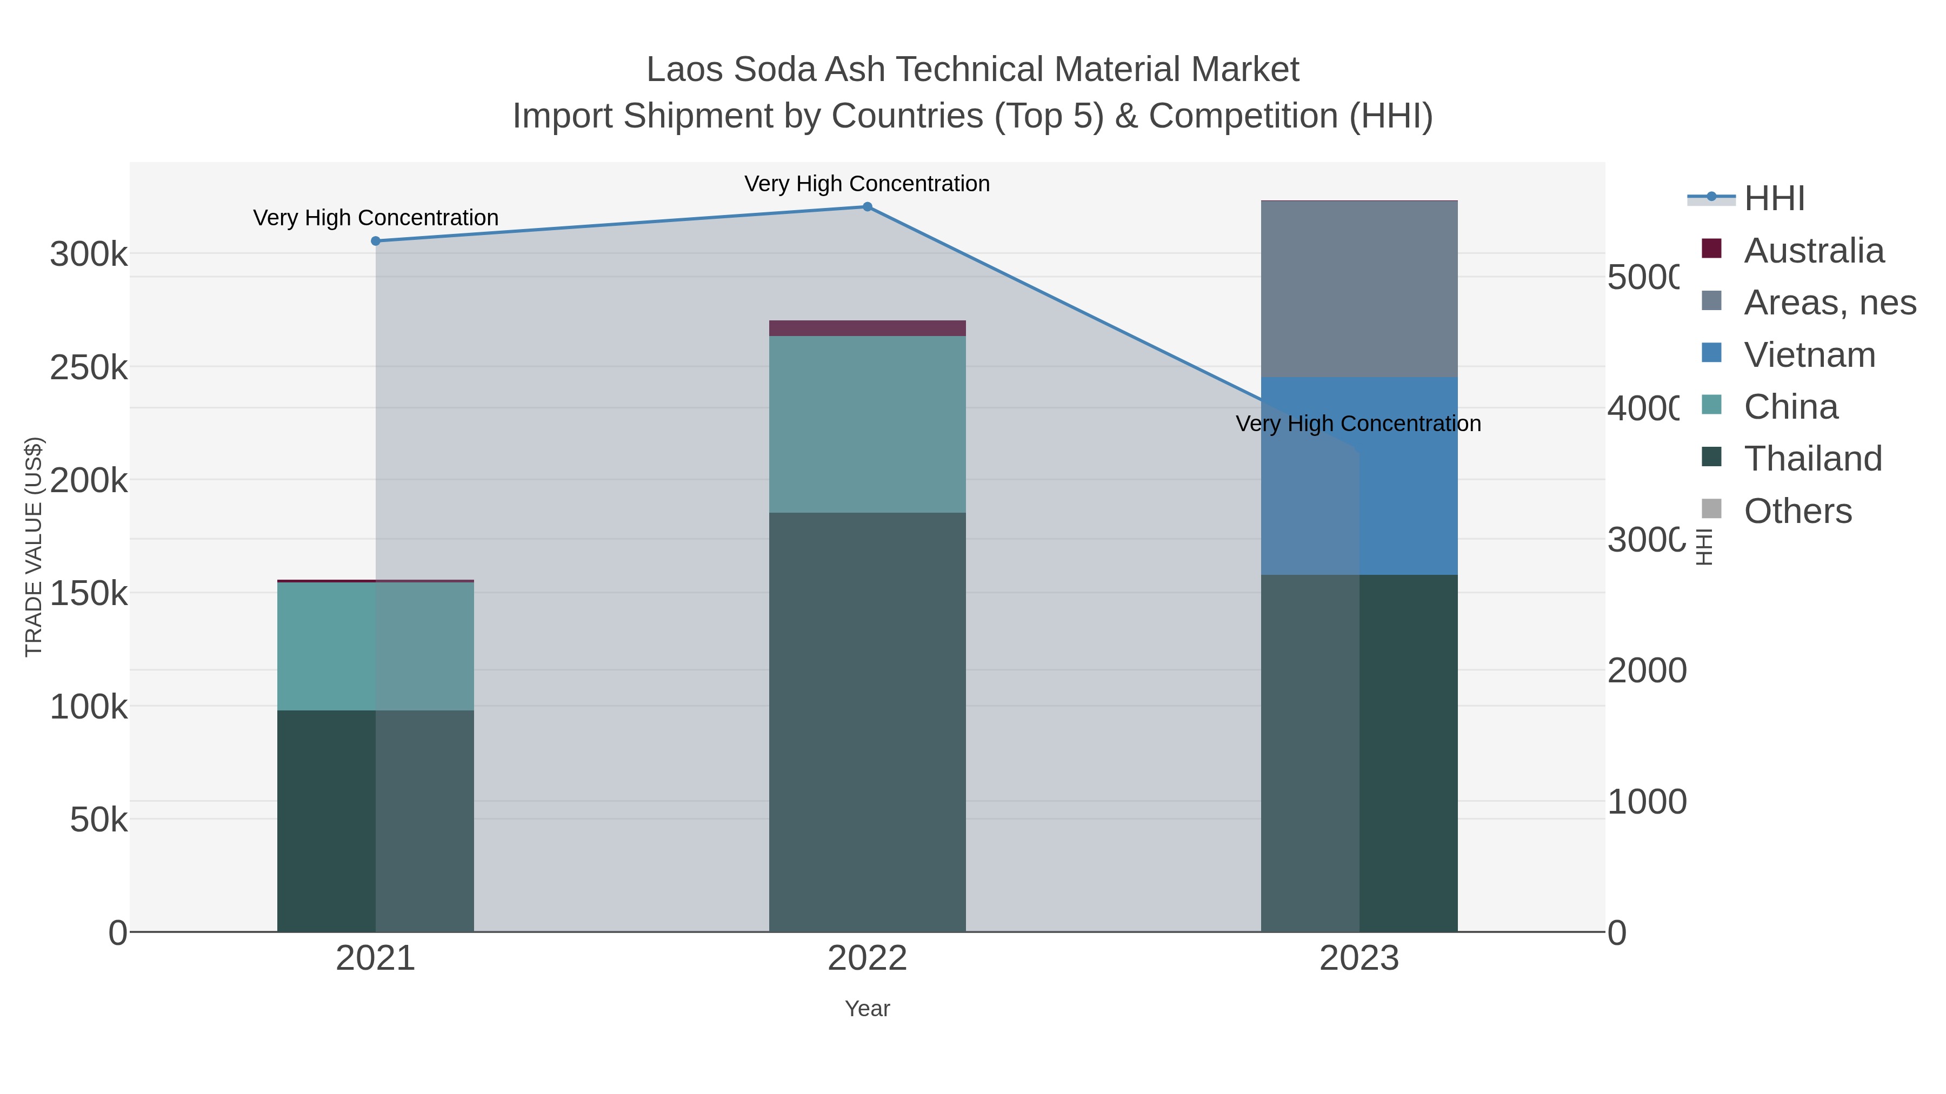Screen dimensions: 1946x1094
Task: Click the 2022 Very High Concentration annotation
Action: coord(867,184)
